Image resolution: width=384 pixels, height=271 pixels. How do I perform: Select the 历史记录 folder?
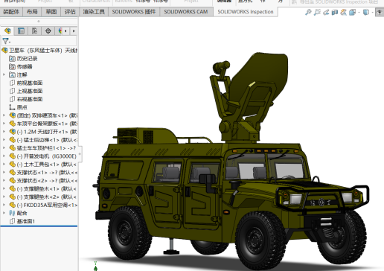(x=23, y=59)
